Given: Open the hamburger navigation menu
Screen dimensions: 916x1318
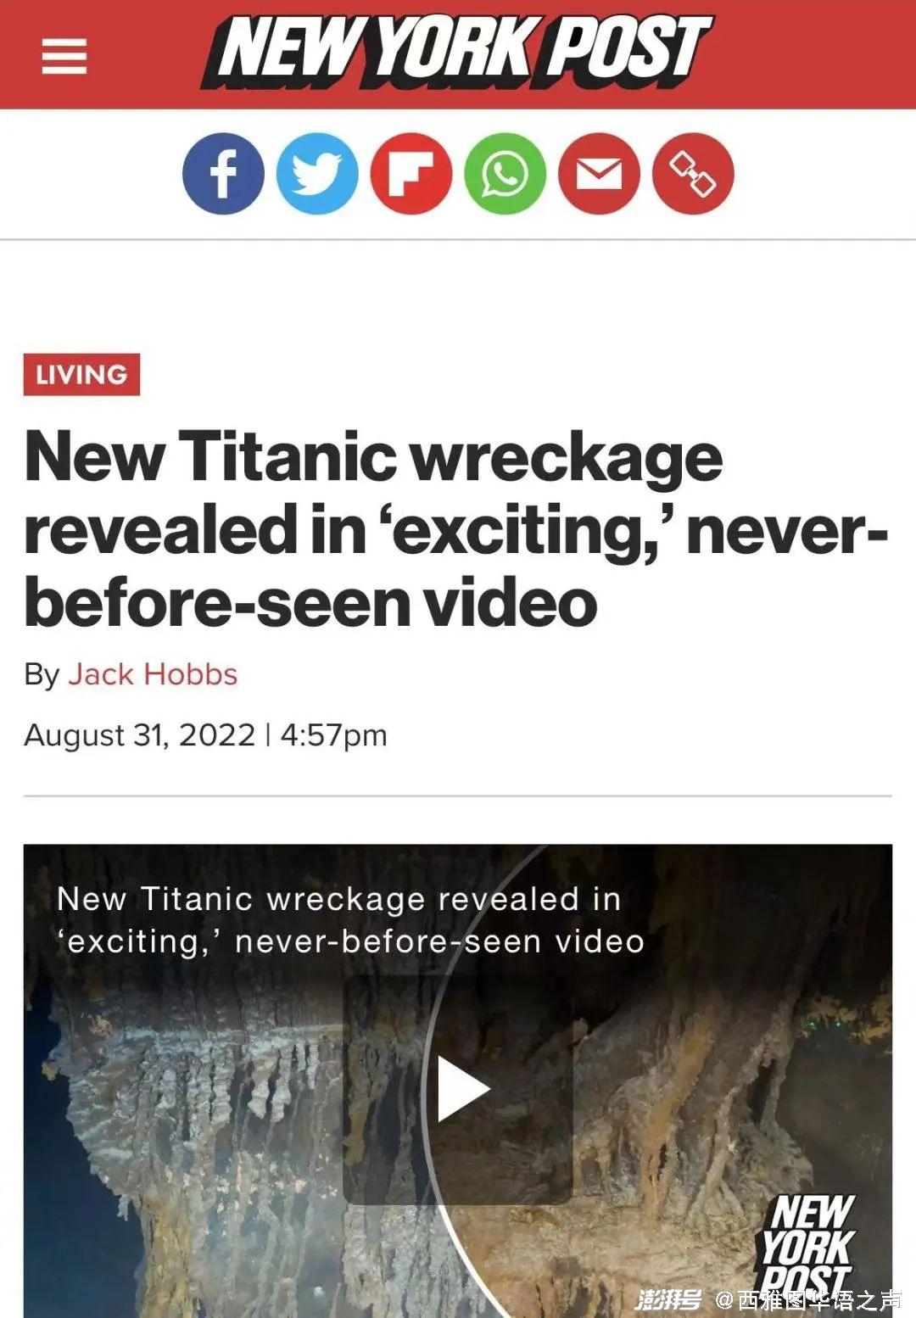Looking at the screenshot, I should [x=64, y=58].
